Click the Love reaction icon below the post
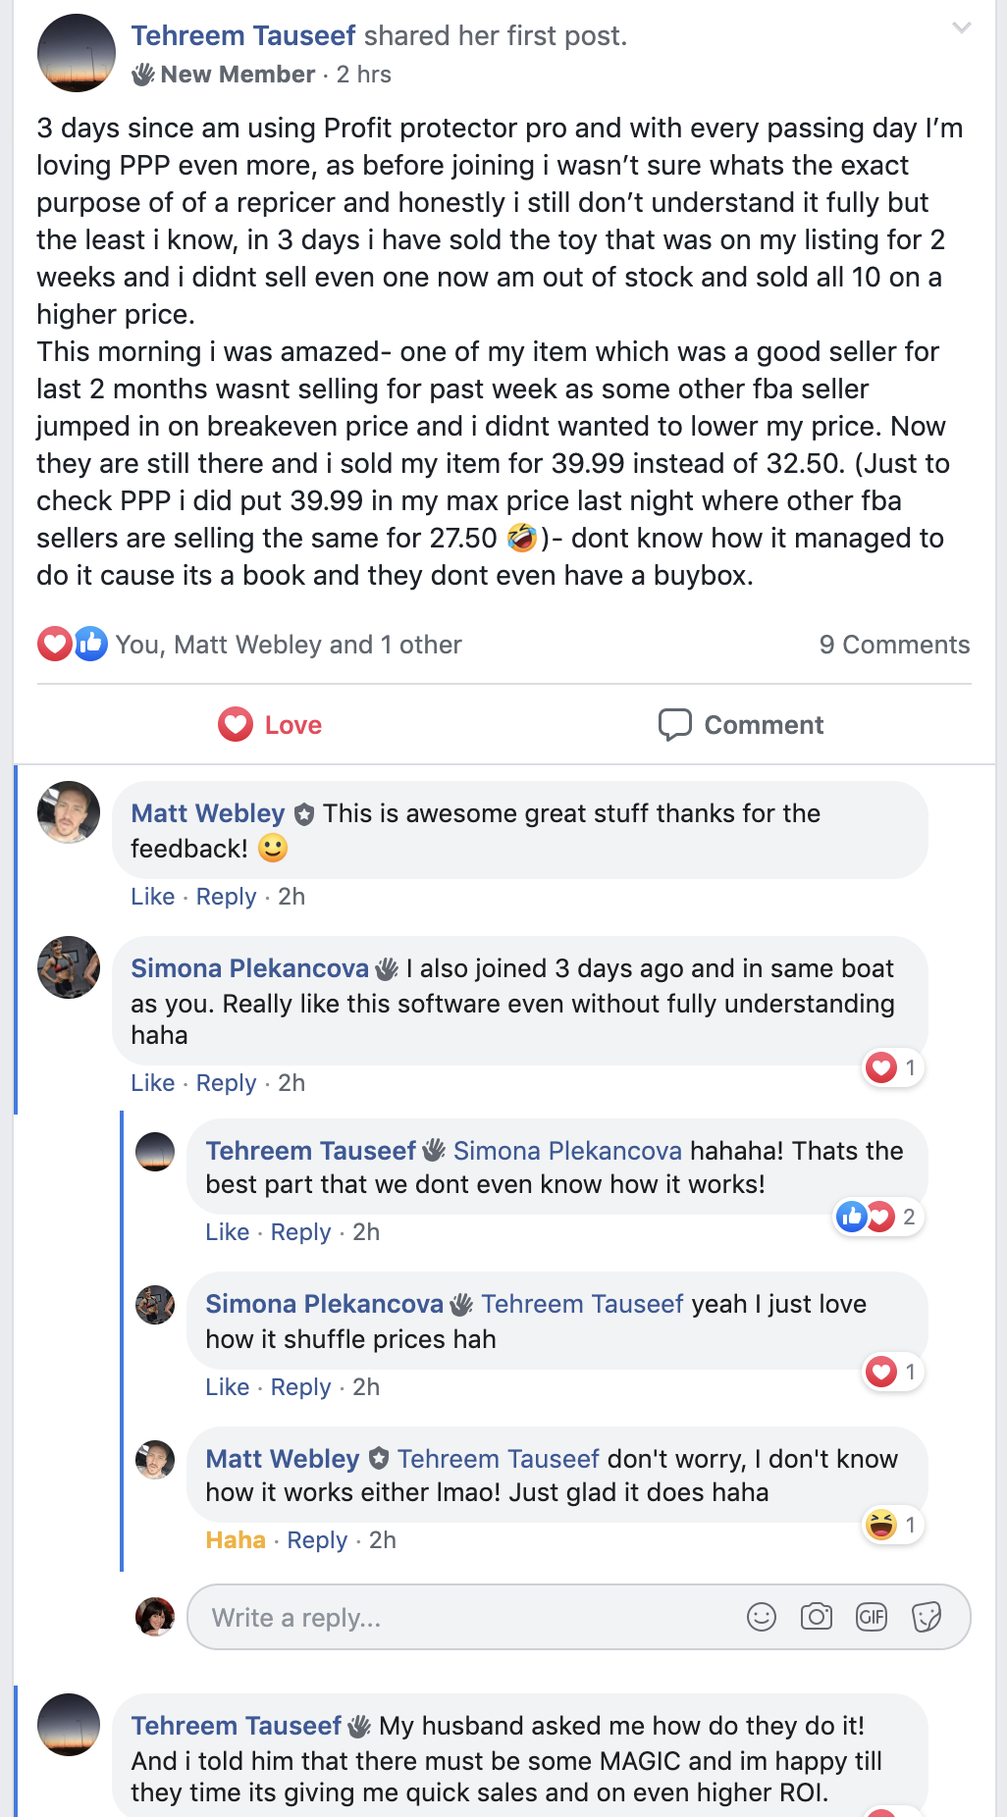Screen dimensions: 1007x1817 (x=235, y=724)
